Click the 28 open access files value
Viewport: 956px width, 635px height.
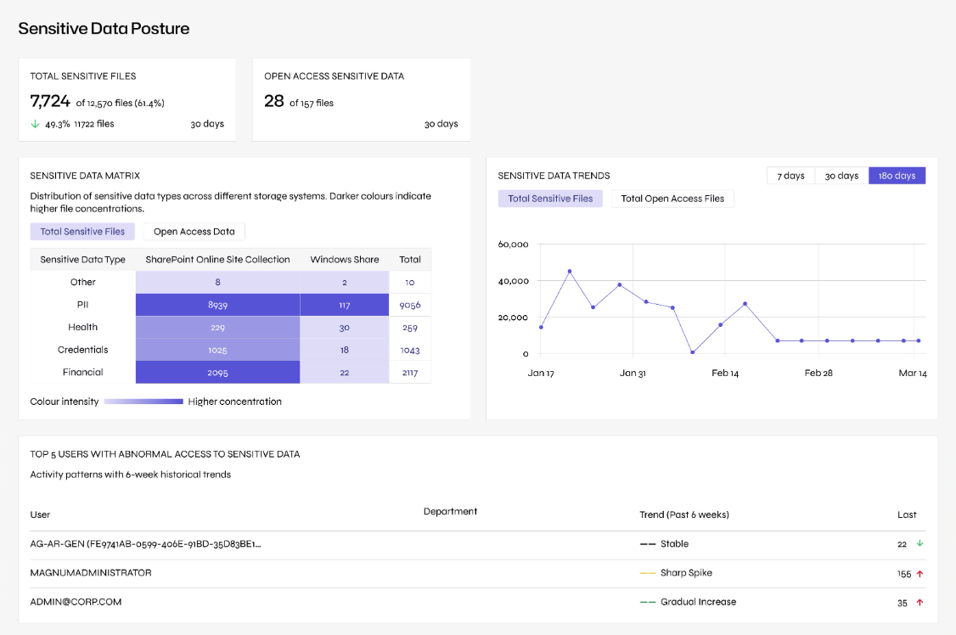click(273, 100)
